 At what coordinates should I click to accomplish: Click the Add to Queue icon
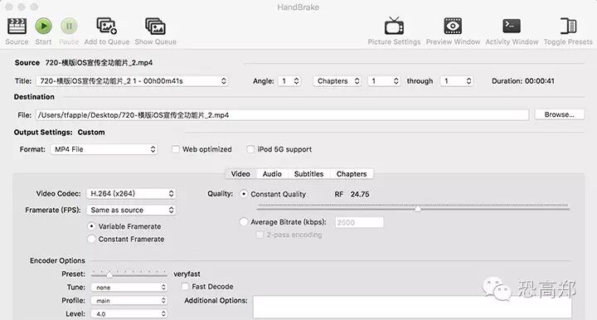pyautogui.click(x=107, y=27)
